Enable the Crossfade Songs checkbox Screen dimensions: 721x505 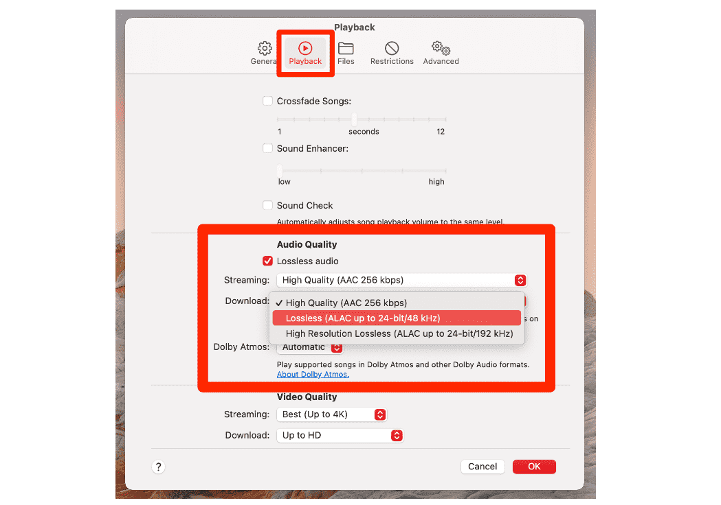pyautogui.click(x=267, y=101)
